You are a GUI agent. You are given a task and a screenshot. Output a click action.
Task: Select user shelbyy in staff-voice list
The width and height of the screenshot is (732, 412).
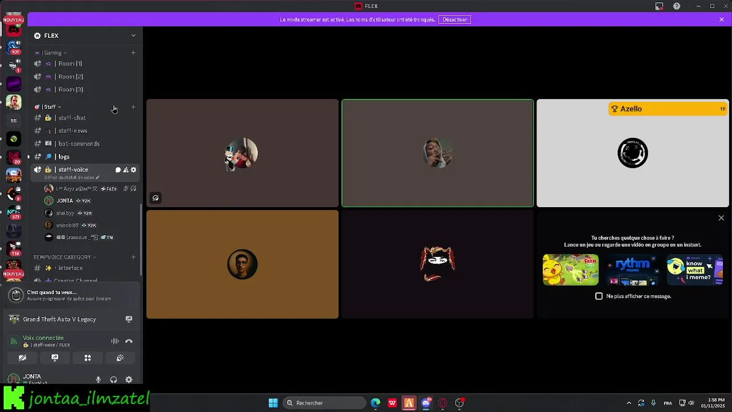[90, 213]
